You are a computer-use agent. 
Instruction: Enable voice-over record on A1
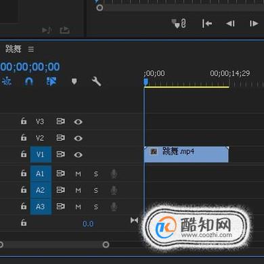tap(114, 174)
